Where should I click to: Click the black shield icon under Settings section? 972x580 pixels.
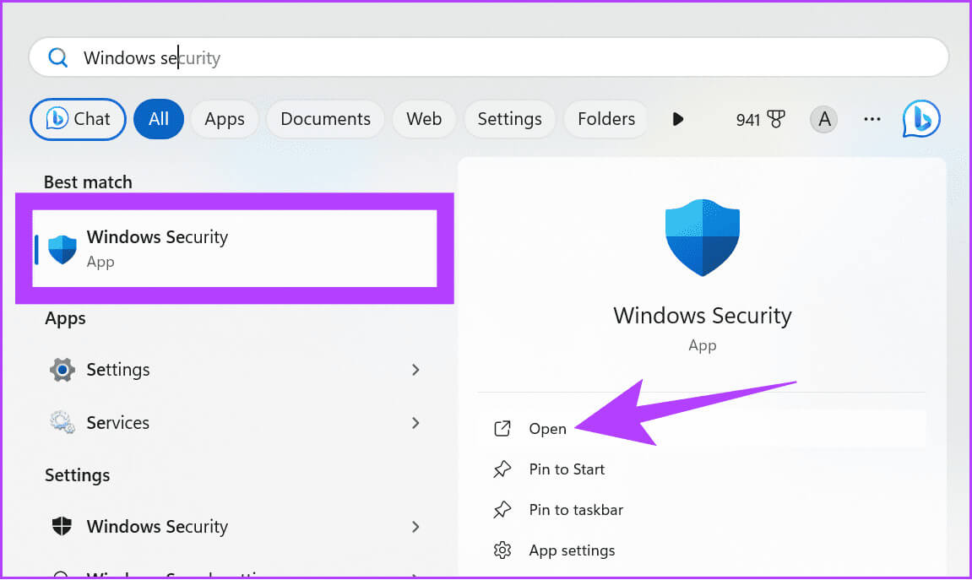click(x=62, y=526)
